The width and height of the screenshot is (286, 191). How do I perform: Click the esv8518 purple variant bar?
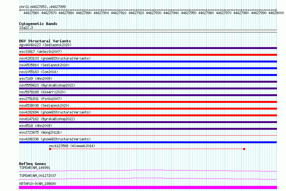coord(148,129)
